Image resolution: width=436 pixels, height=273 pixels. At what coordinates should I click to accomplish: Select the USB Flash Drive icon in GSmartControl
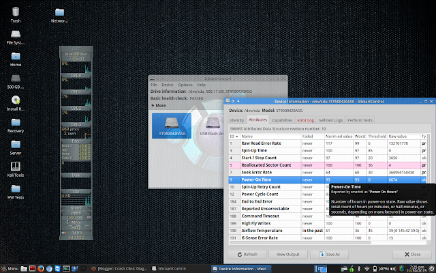pos(213,126)
